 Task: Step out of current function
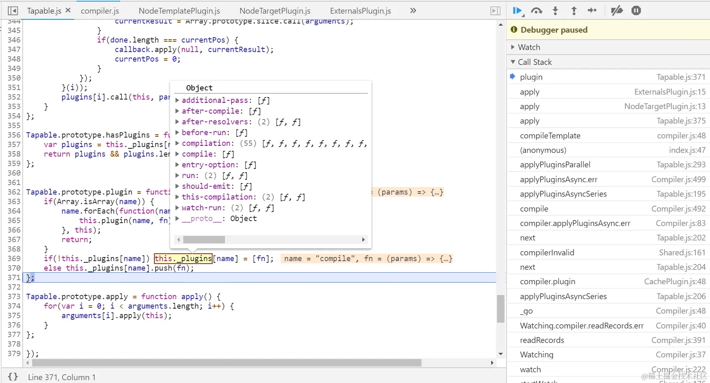click(574, 11)
